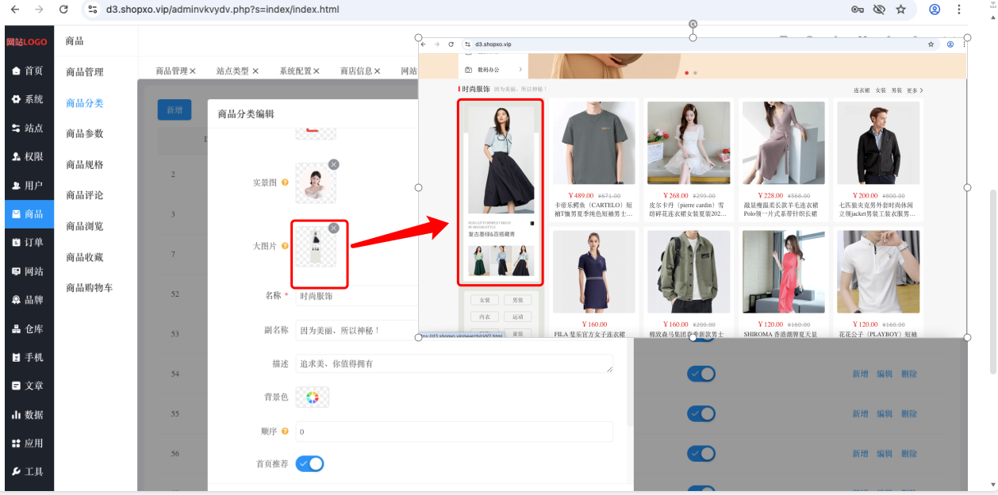Viewport: 998px width, 495px height.
Task: Remove the 实景图 image with its X
Action: tap(334, 164)
